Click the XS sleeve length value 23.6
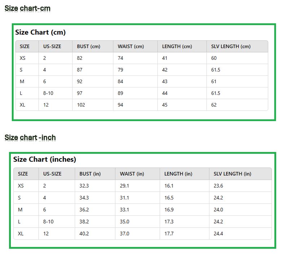The image size is (282, 256). [x=218, y=186]
